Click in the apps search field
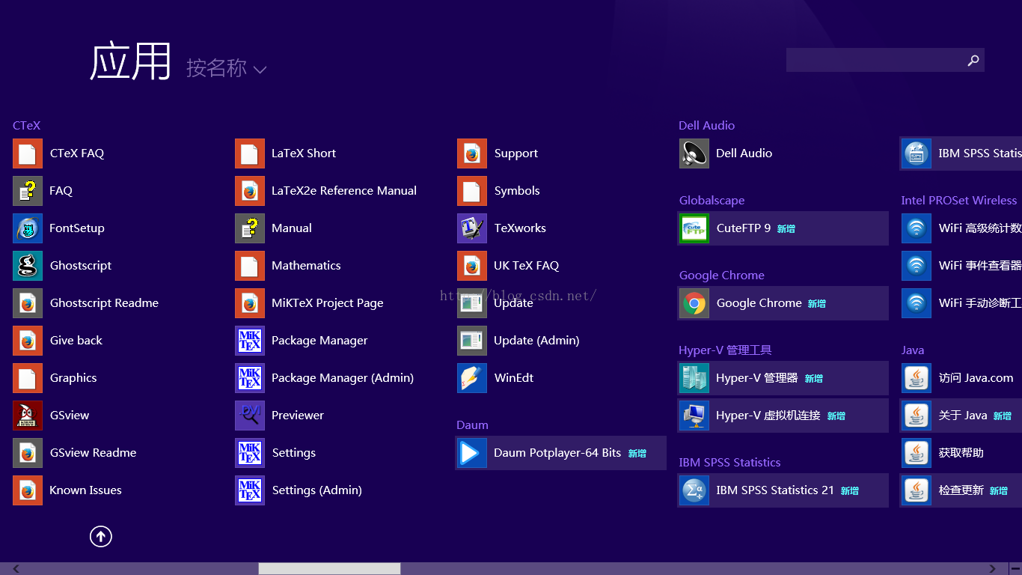 (x=885, y=60)
